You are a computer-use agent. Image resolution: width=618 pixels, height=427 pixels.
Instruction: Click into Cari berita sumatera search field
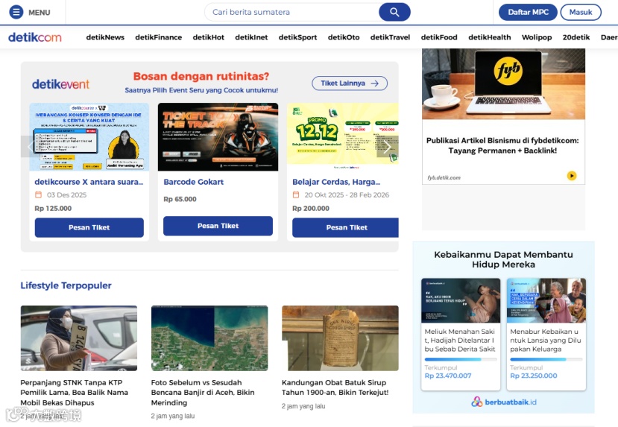tap(291, 12)
